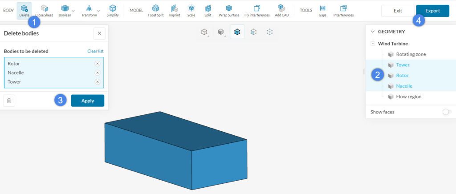Remove Tower from deletion list

[98, 81]
